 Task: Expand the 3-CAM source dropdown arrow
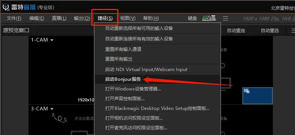[52, 109]
